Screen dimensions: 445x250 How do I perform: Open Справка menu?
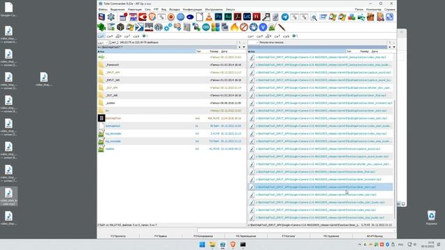pyautogui.click(x=389, y=9)
